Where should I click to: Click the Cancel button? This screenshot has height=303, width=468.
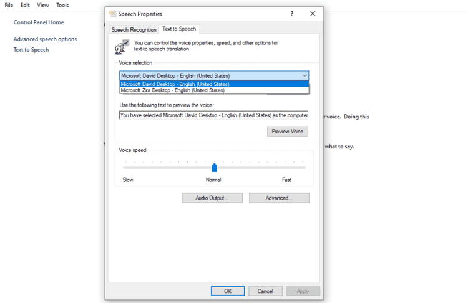pyautogui.click(x=265, y=291)
